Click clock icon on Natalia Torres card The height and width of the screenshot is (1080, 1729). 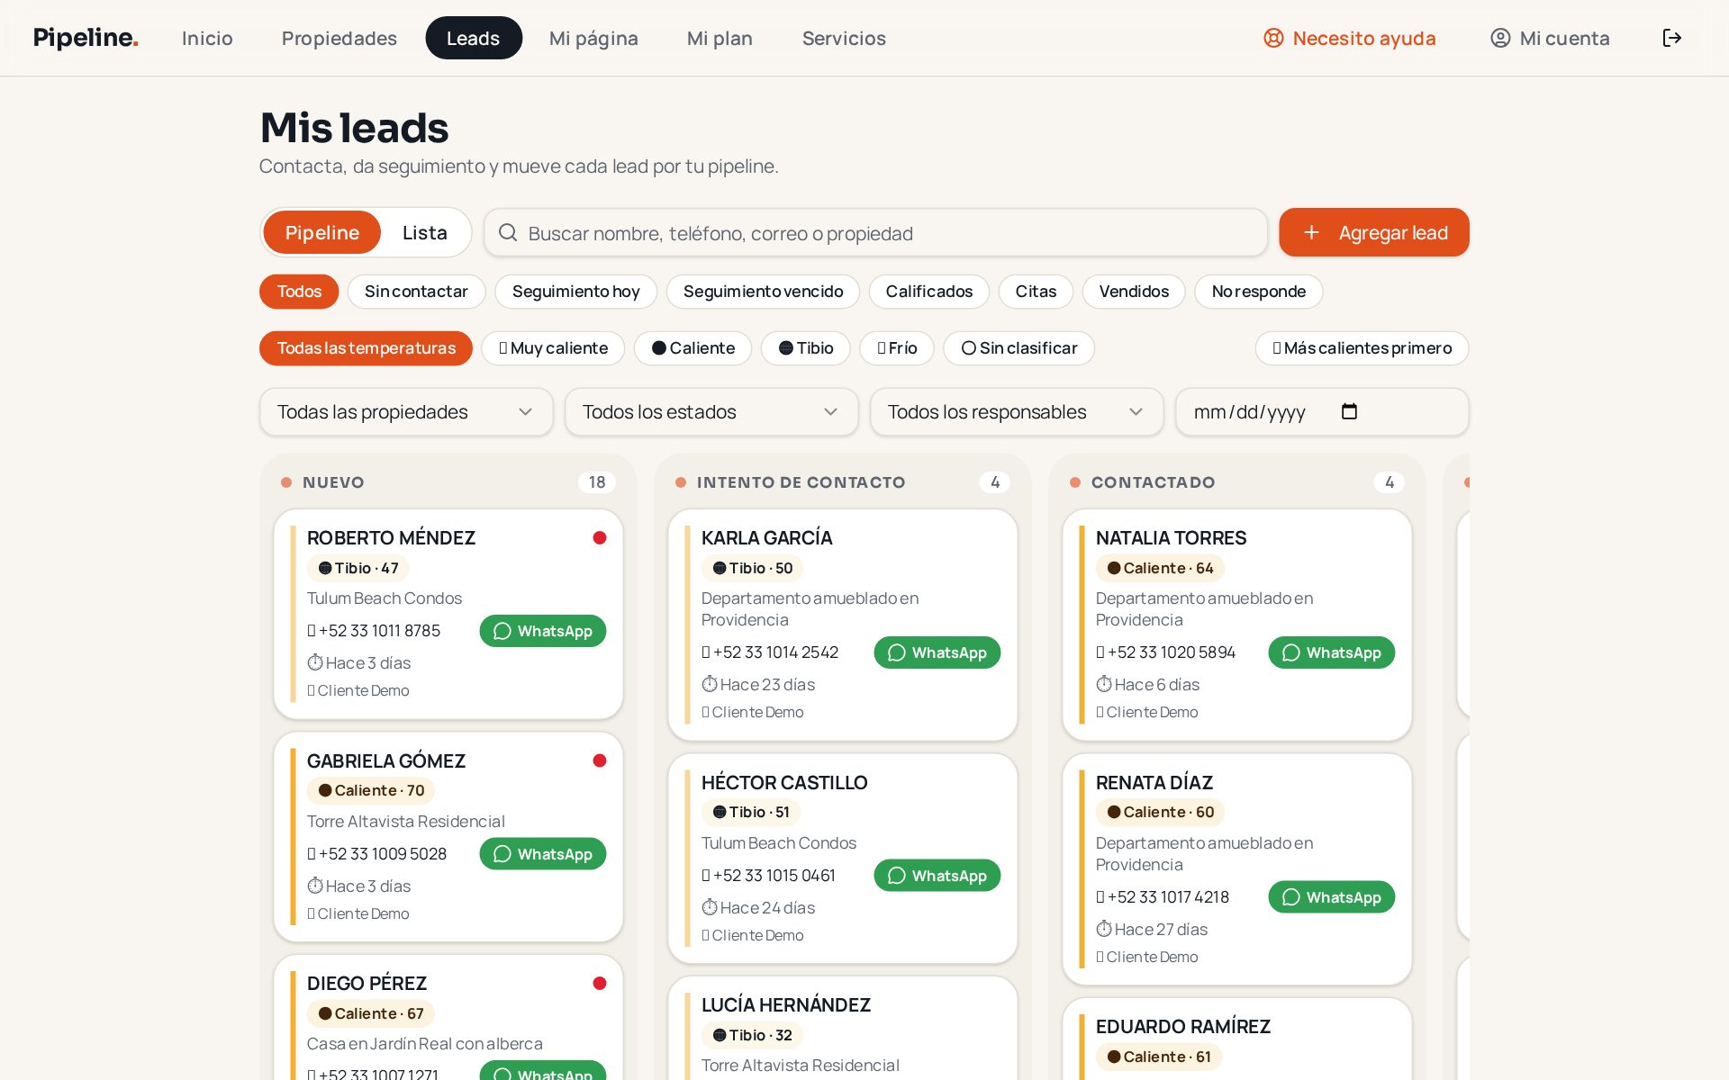point(1104,684)
